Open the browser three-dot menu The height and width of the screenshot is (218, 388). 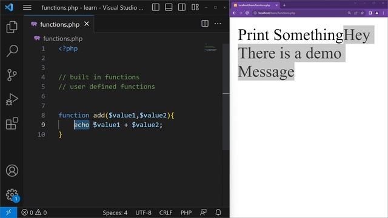(383, 13)
